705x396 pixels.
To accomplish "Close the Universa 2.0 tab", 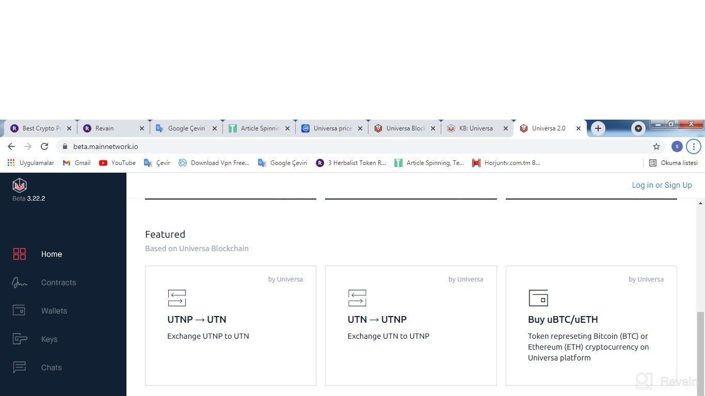I will [x=579, y=128].
